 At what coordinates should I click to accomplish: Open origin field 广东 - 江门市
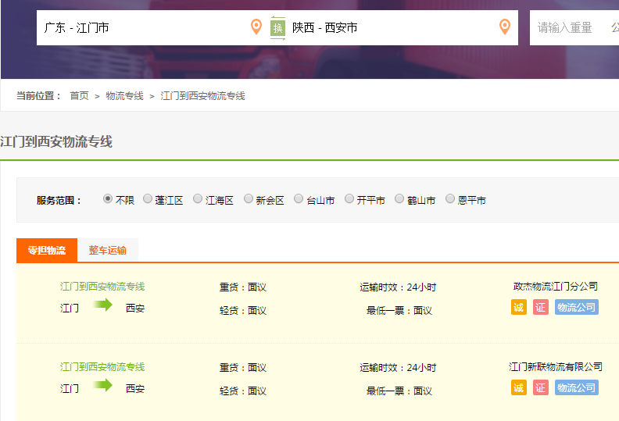click(152, 27)
